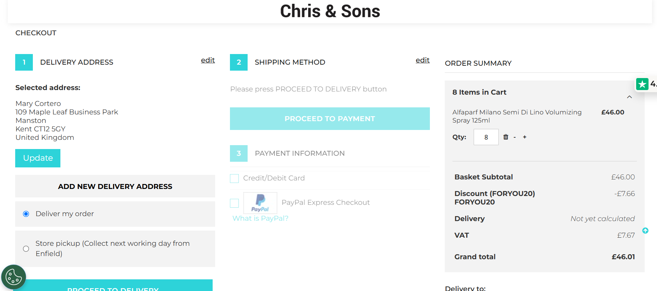
Task: Select the Deliver my order radio button
Action: click(x=26, y=214)
